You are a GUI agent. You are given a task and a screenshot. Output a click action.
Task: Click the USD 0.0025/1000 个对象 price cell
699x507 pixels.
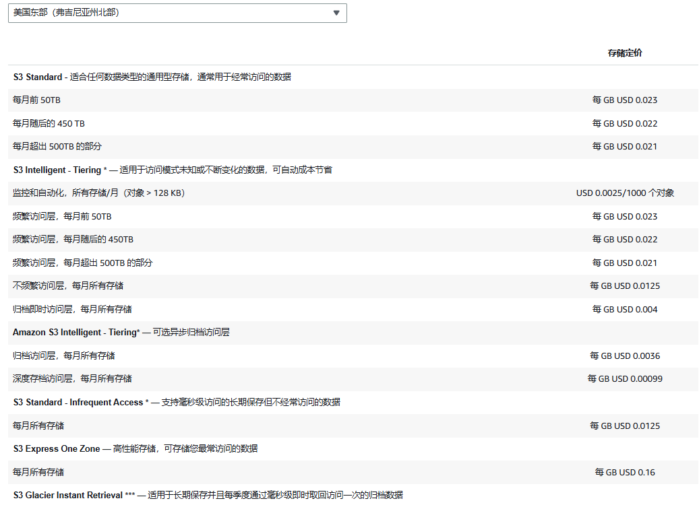pos(625,193)
